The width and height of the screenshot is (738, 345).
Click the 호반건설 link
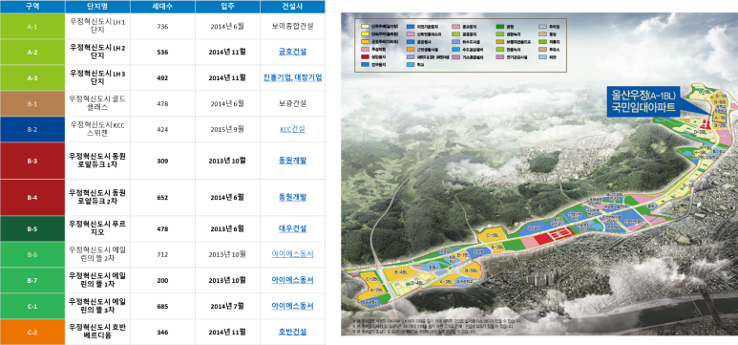point(292,332)
